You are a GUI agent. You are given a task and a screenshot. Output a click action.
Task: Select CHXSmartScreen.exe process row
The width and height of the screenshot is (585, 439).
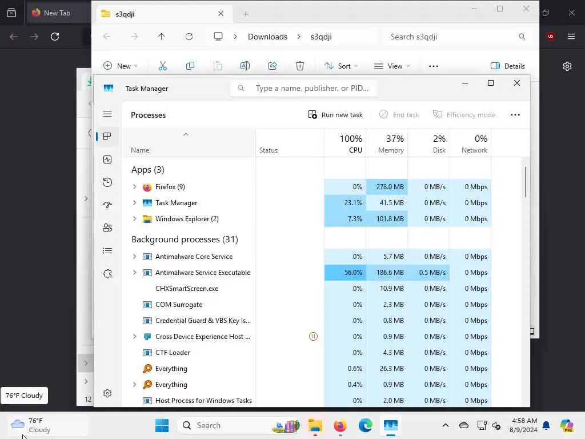pyautogui.click(x=307, y=289)
